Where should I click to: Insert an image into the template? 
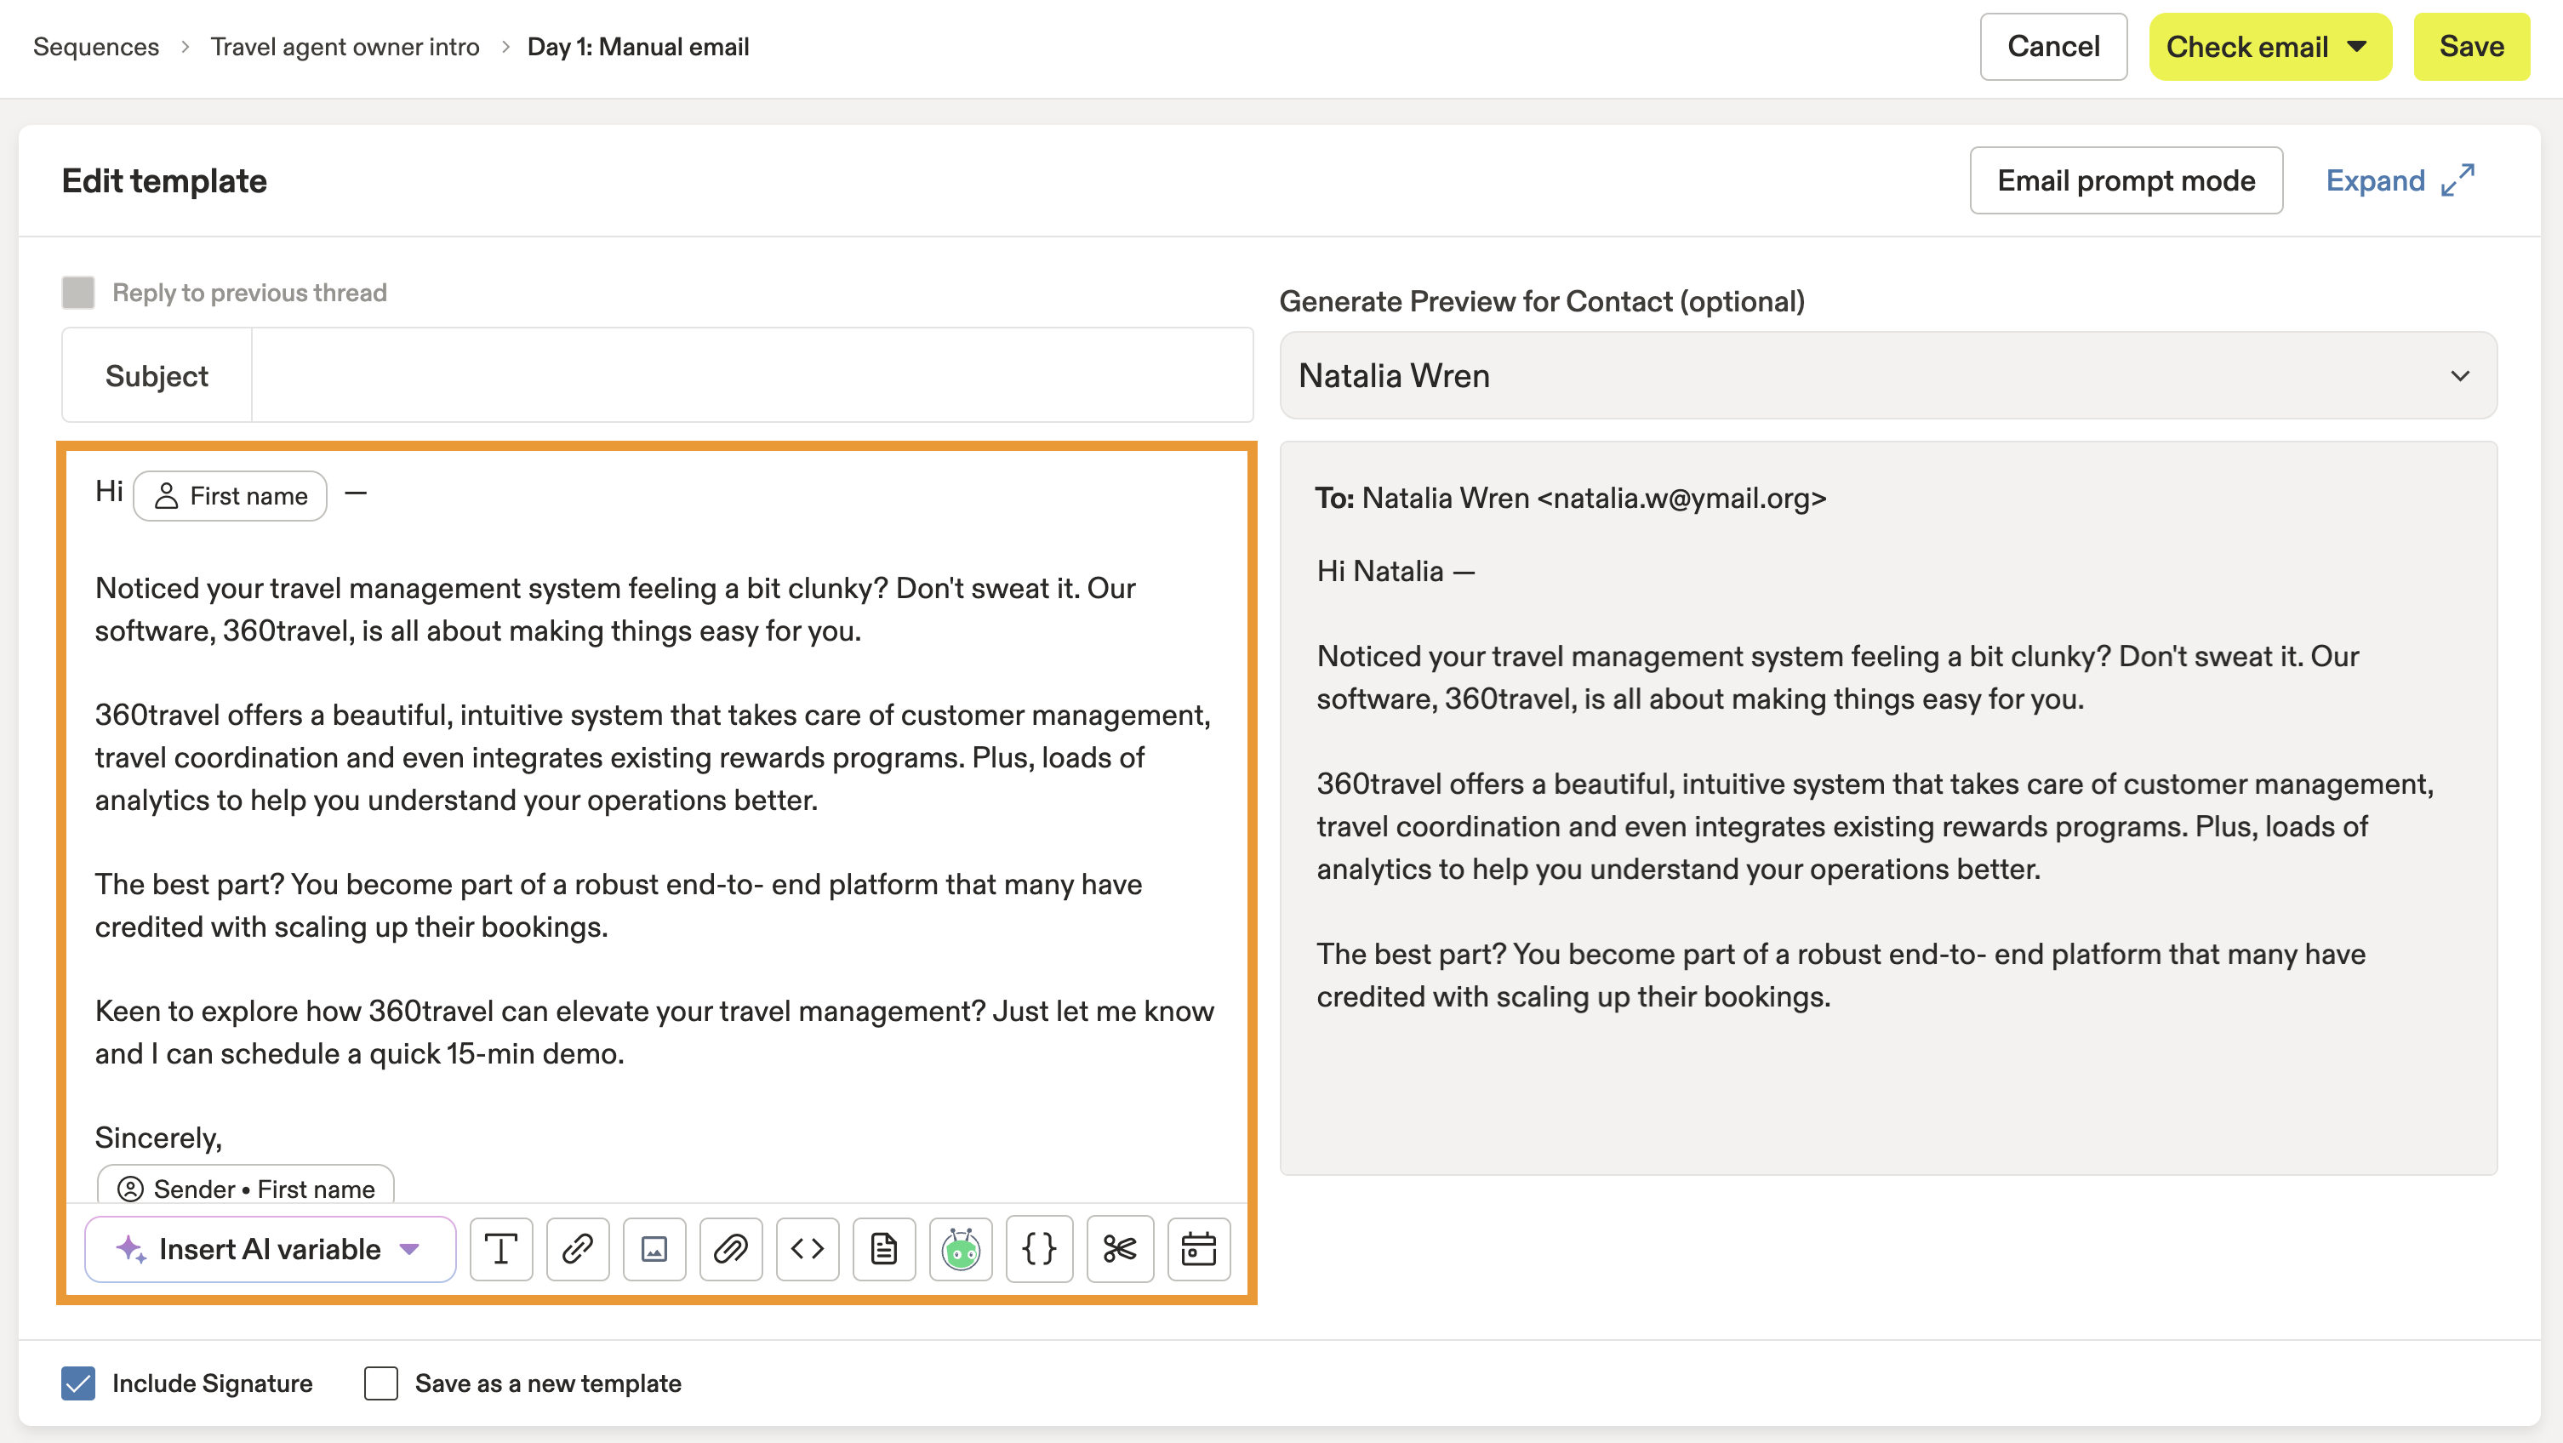click(x=654, y=1249)
